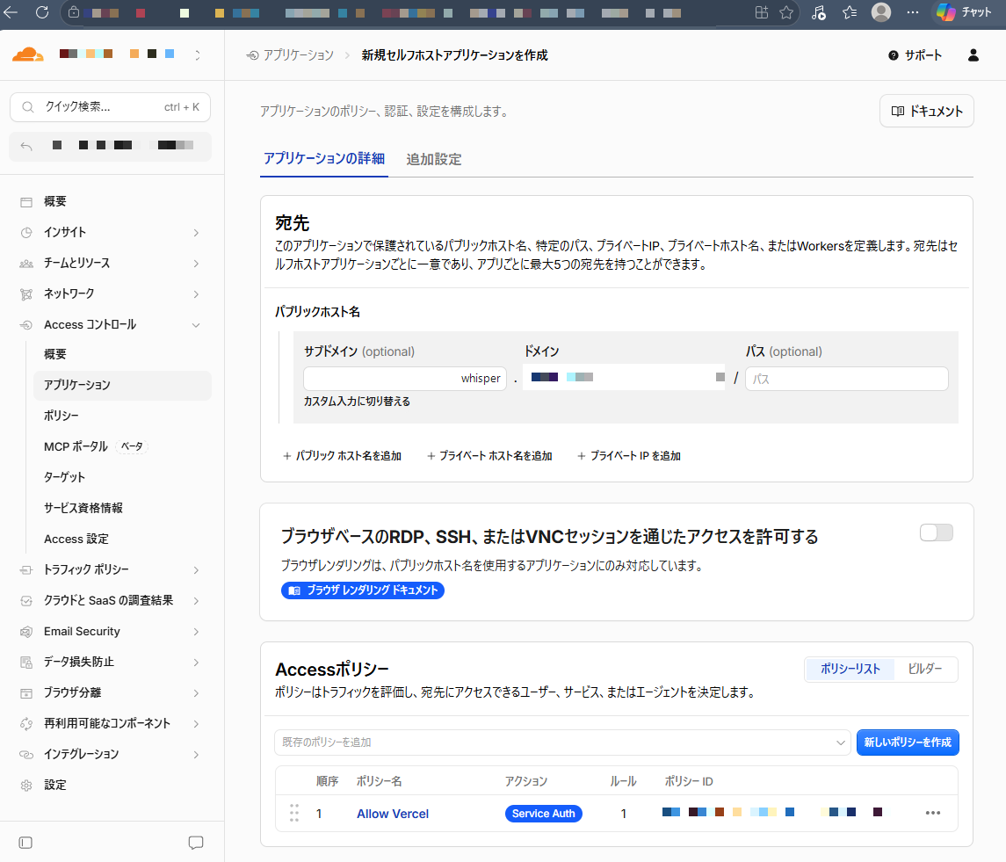Go back with browser back arrow

(x=11, y=12)
